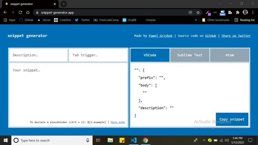Click the snippet generator title
Viewport: 258px width, 145px height.
[x=27, y=36]
